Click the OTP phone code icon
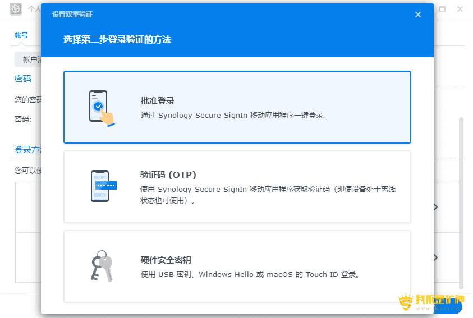 (102, 186)
